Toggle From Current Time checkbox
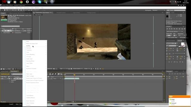 [x=167, y=37]
